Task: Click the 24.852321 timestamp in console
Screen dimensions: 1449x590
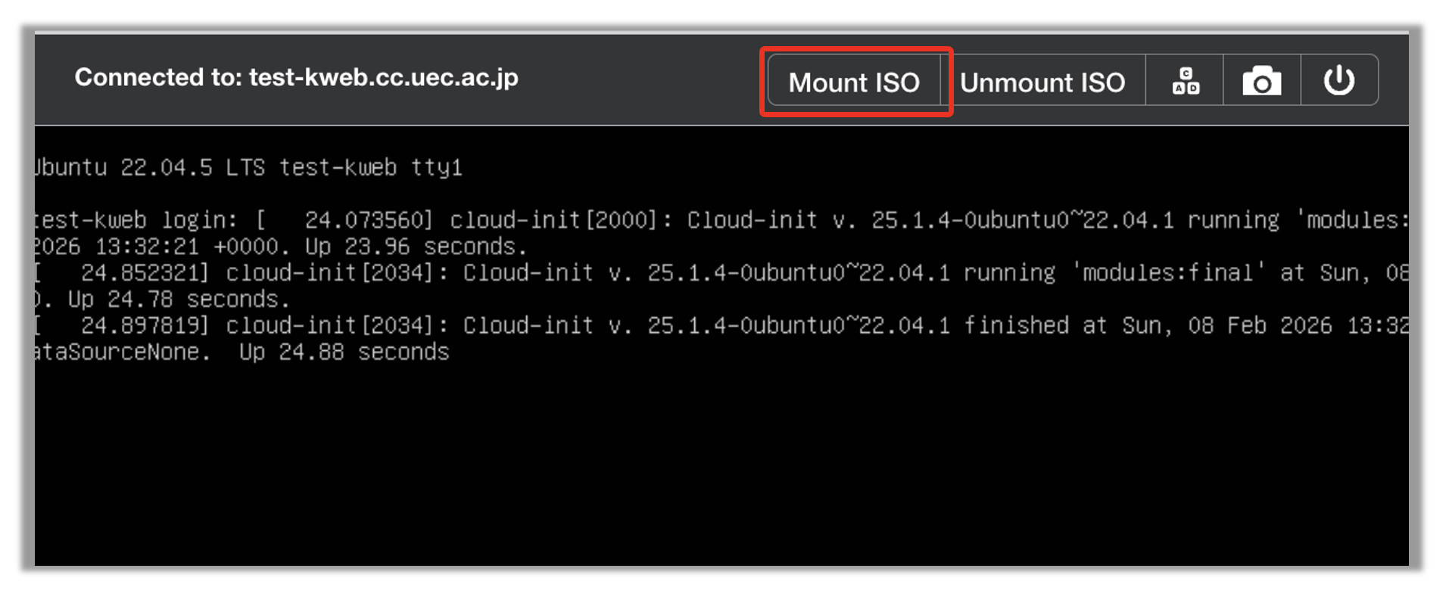Action: (x=144, y=273)
